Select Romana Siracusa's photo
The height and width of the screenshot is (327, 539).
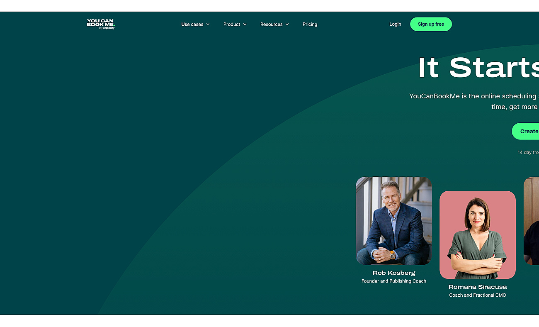(x=478, y=235)
